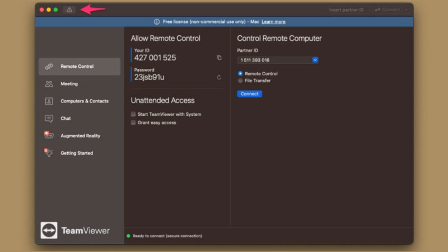Image resolution: width=448 pixels, height=252 pixels.
Task: Open the title bar Connect dropdown arrow
Action: 406,10
